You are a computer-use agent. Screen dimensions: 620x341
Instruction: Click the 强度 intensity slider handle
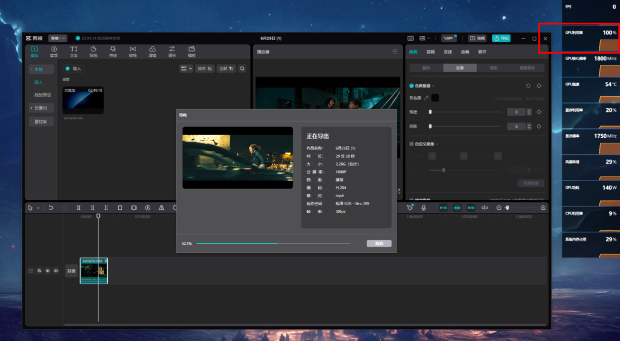click(x=431, y=112)
